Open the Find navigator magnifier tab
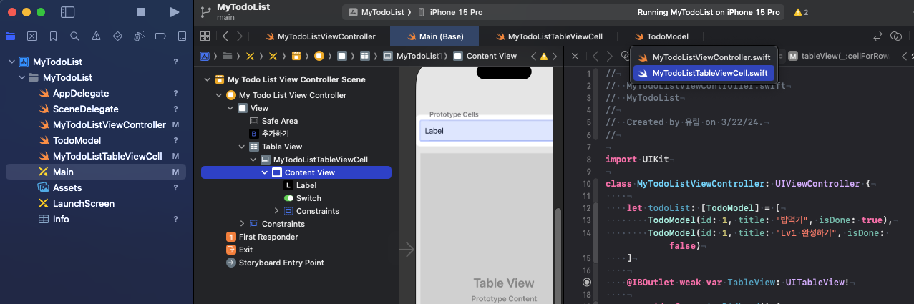 74,36
